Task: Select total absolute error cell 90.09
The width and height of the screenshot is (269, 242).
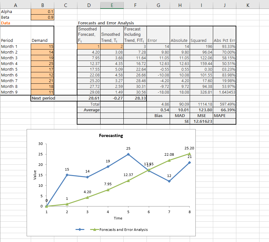Action: click(x=180, y=104)
